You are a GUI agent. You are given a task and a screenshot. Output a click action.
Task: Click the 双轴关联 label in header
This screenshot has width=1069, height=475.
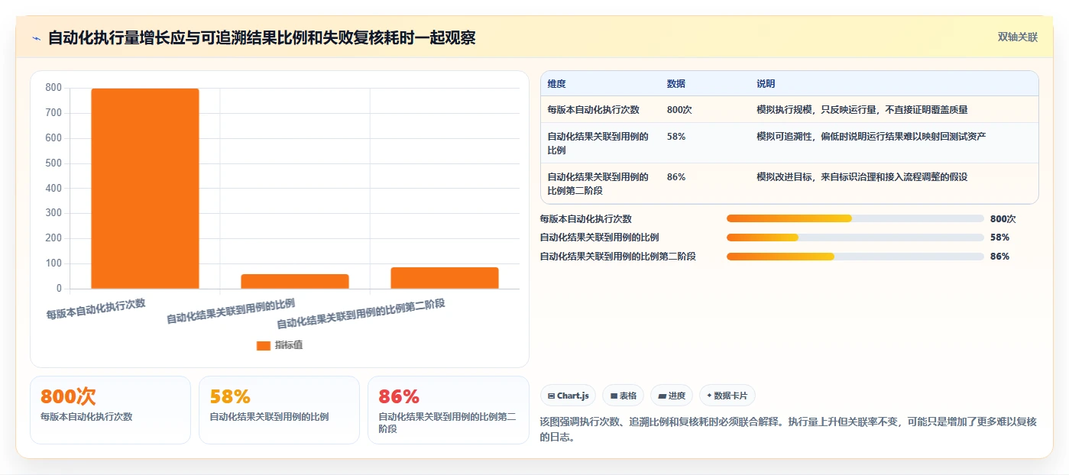1017,37
